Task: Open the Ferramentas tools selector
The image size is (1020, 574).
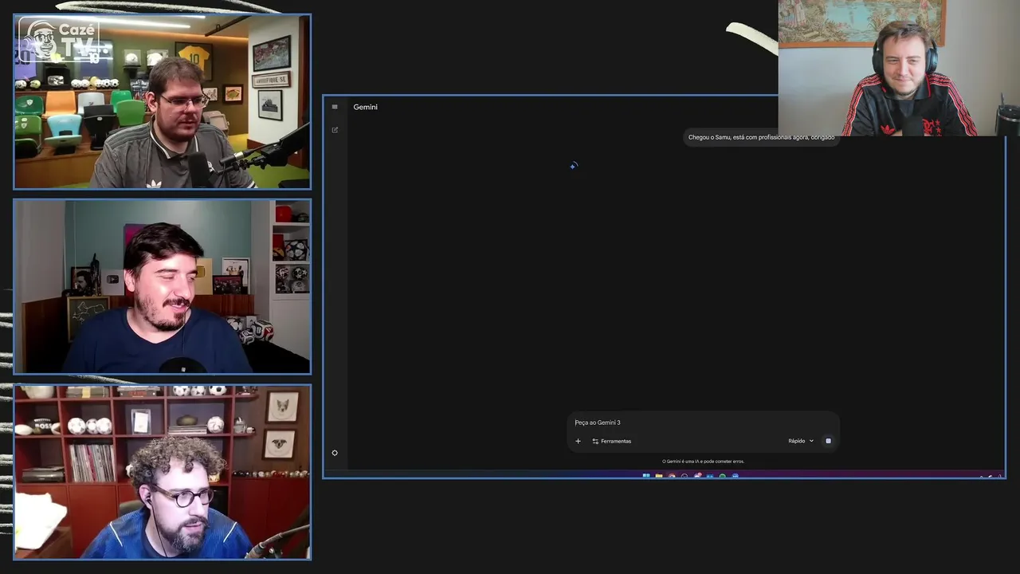Action: coord(611,441)
